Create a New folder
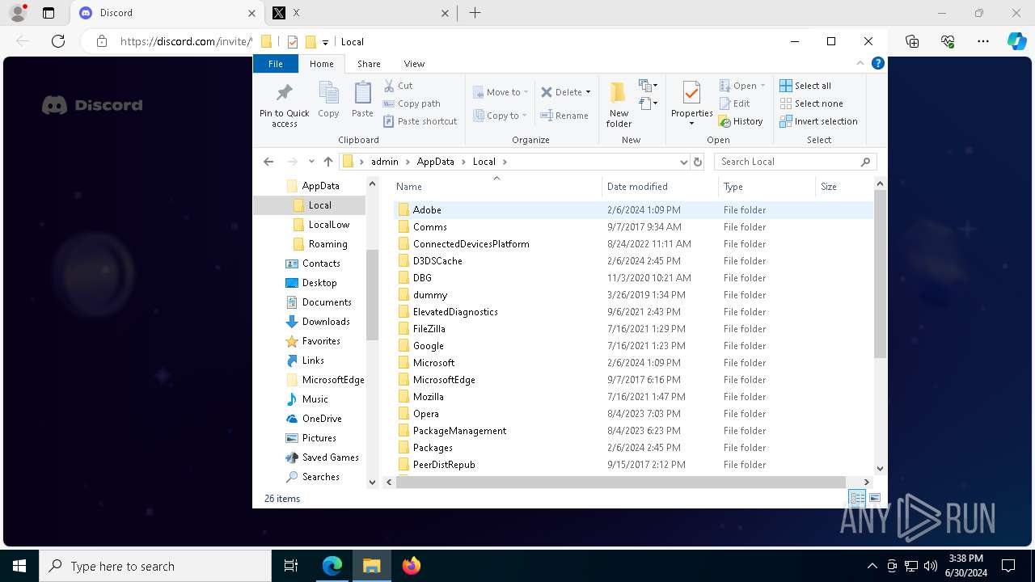The image size is (1035, 582). pyautogui.click(x=619, y=104)
